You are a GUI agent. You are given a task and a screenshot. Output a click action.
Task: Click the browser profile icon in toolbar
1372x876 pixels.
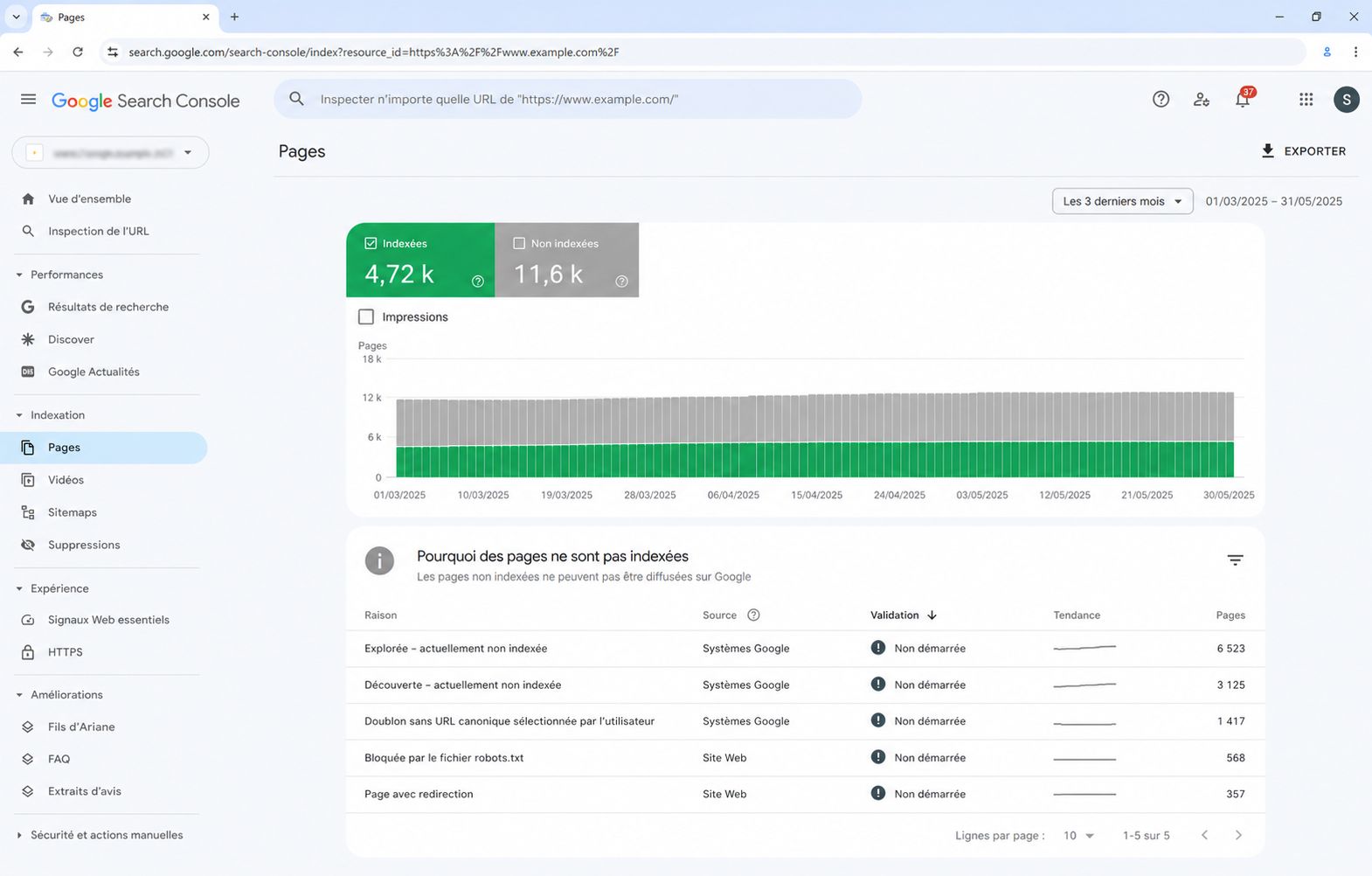coord(1327,52)
